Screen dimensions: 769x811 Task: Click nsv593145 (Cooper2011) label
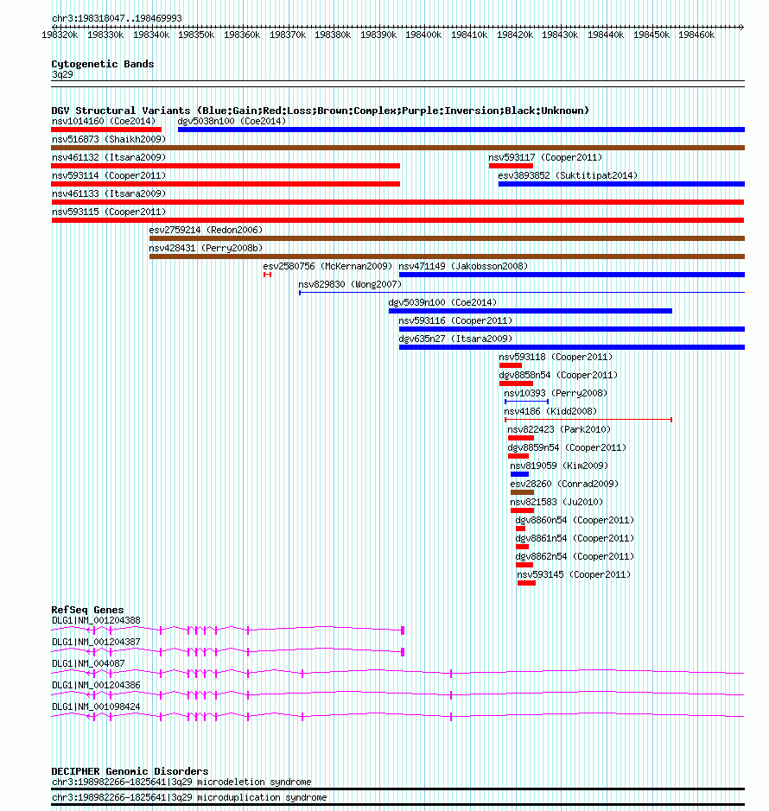coord(574,574)
